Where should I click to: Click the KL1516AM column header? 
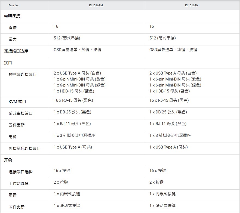click(96, 5)
